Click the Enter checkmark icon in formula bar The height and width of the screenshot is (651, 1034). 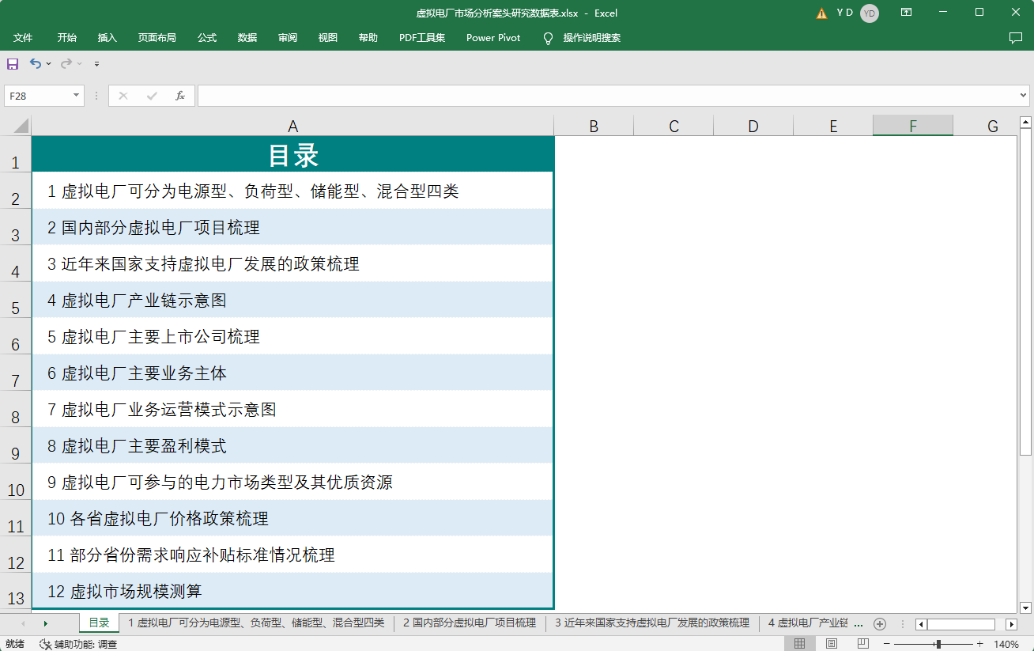[x=152, y=96]
